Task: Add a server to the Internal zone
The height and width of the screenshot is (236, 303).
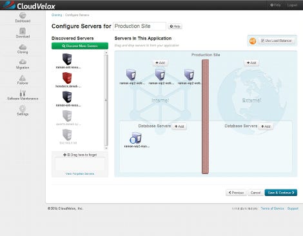Action: 161,63
